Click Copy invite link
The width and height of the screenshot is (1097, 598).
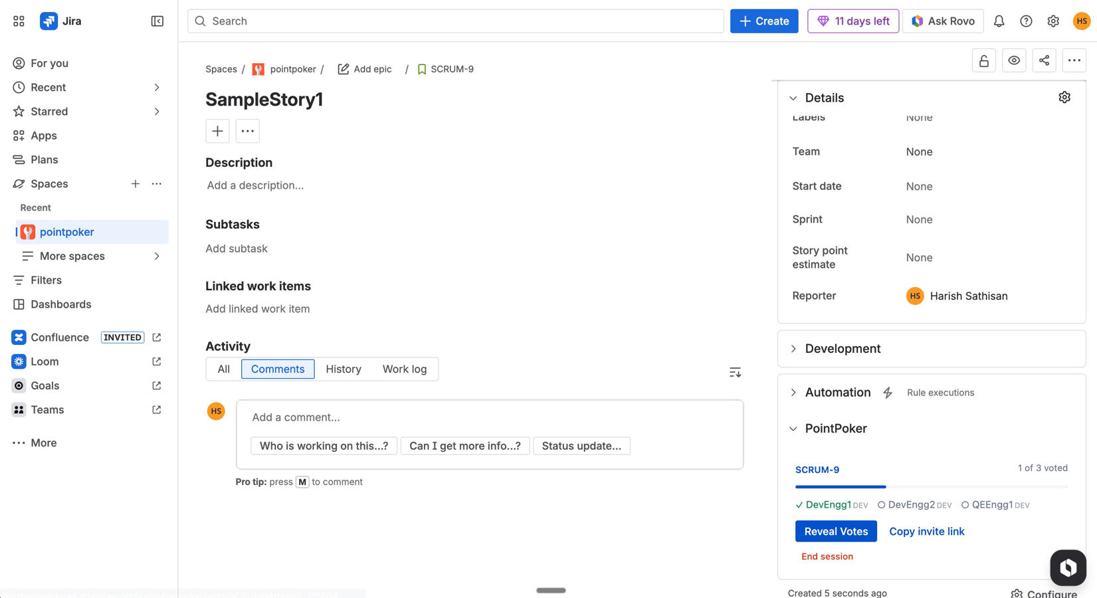point(927,531)
